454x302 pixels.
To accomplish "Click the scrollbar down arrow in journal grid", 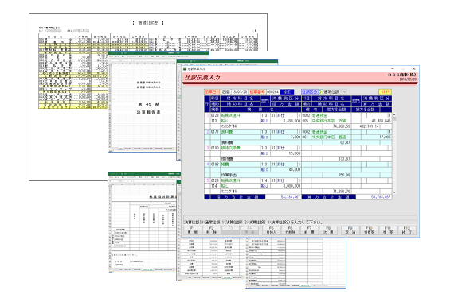I will (x=394, y=192).
